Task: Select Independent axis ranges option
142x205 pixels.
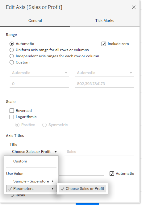Action: 12,56
